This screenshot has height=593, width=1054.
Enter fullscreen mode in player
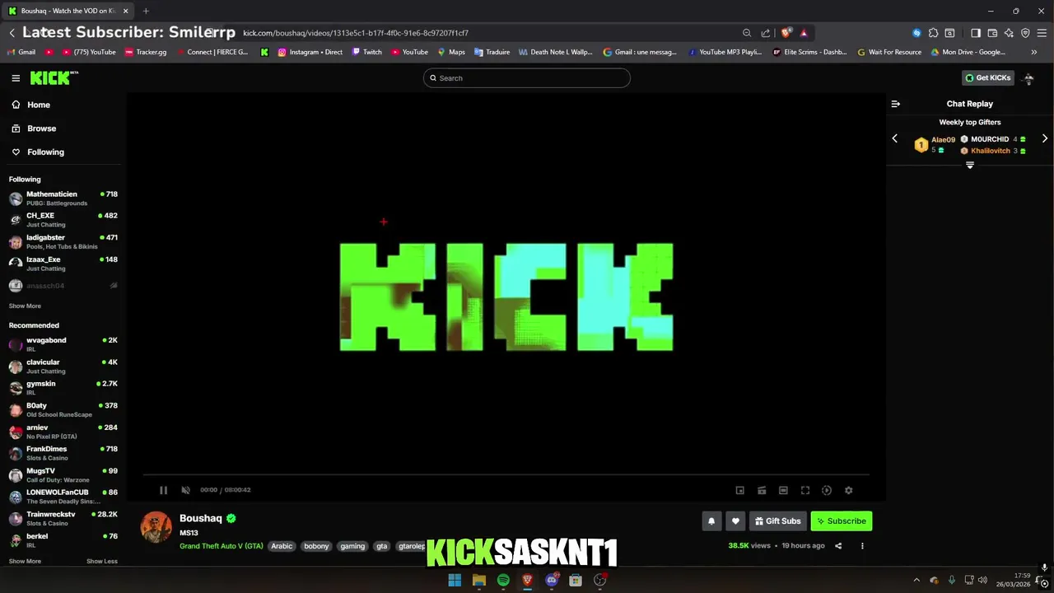pos(805,490)
